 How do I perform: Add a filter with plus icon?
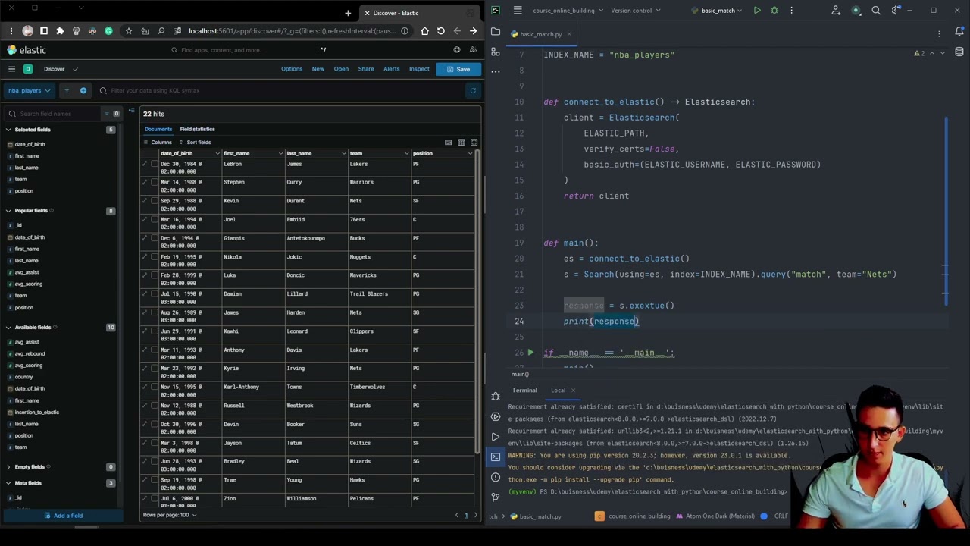tap(83, 91)
